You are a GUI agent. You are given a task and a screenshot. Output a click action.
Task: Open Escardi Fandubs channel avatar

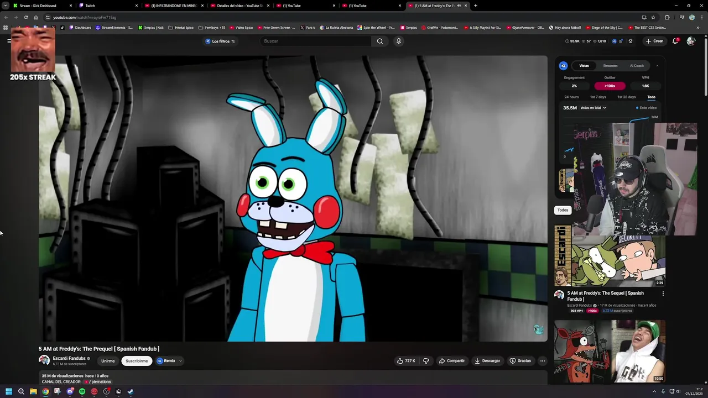coord(44,360)
